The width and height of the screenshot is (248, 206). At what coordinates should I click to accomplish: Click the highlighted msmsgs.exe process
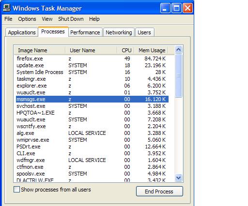pos(92,99)
